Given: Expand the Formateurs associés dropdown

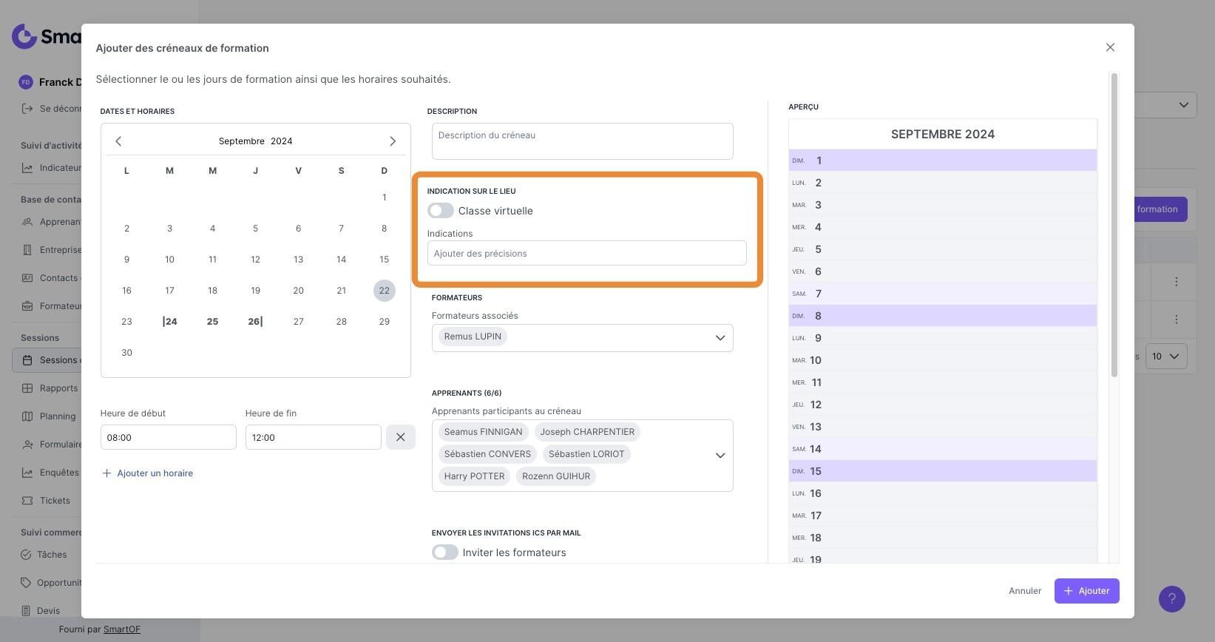Looking at the screenshot, I should pos(720,338).
